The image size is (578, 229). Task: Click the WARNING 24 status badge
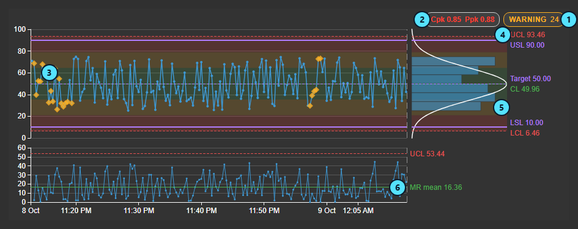(x=533, y=20)
